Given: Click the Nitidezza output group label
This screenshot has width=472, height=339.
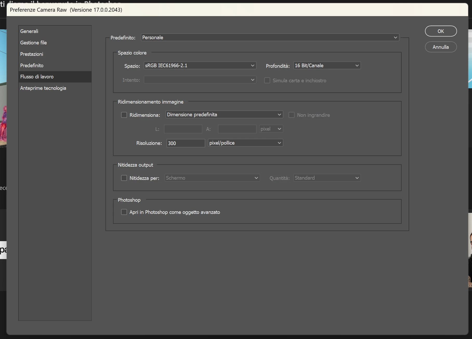Looking at the screenshot, I should click(x=135, y=165).
